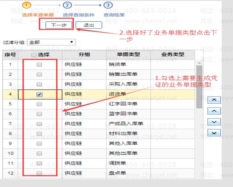Toggle the select-all 选择 header checkbox
Image resolution: width=233 pixels, height=187 pixels.
tap(34, 55)
